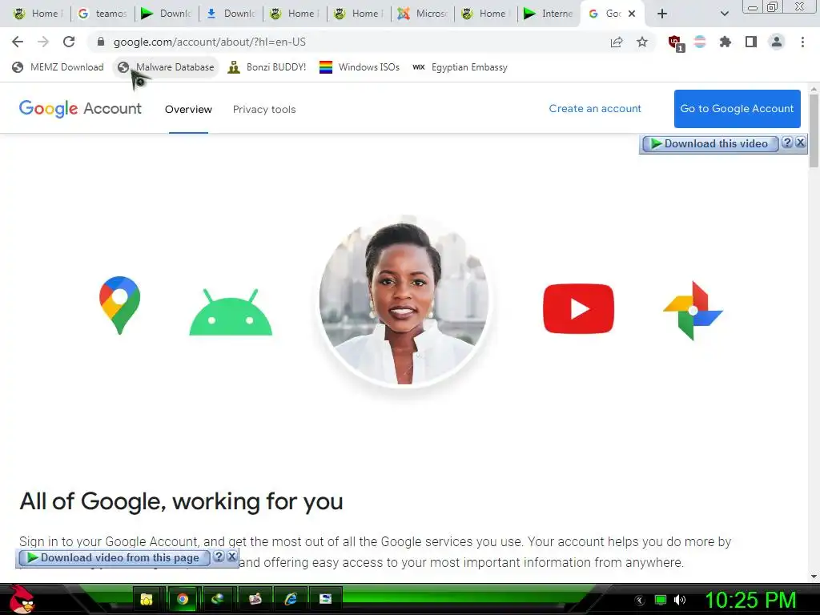Open help on Download this video bar
This screenshot has width=820, height=615.
point(787,143)
